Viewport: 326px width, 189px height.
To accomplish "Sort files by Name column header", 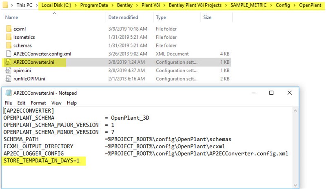I will click(11, 17).
